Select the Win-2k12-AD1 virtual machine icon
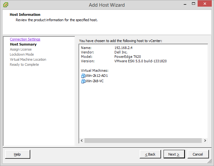The width and height of the screenshot is (214, 166). click(83, 76)
